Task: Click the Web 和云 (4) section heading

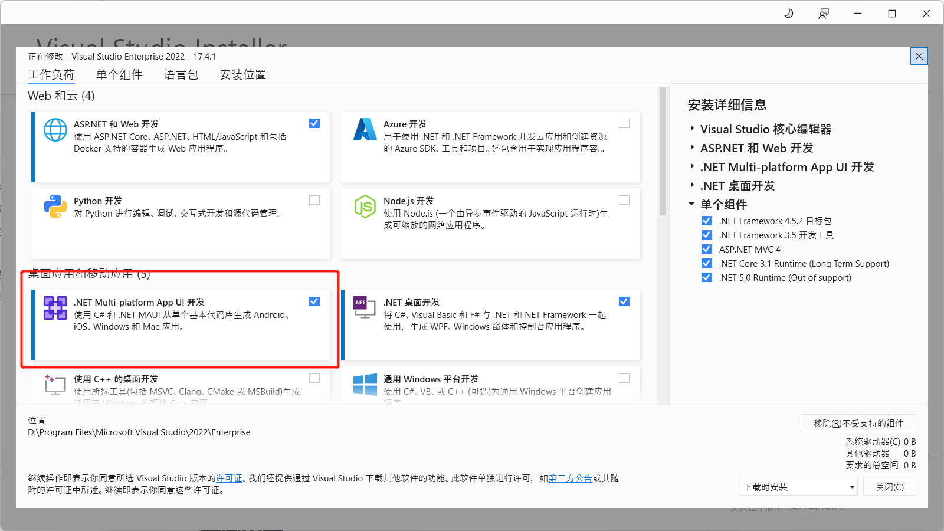Action: coord(61,96)
